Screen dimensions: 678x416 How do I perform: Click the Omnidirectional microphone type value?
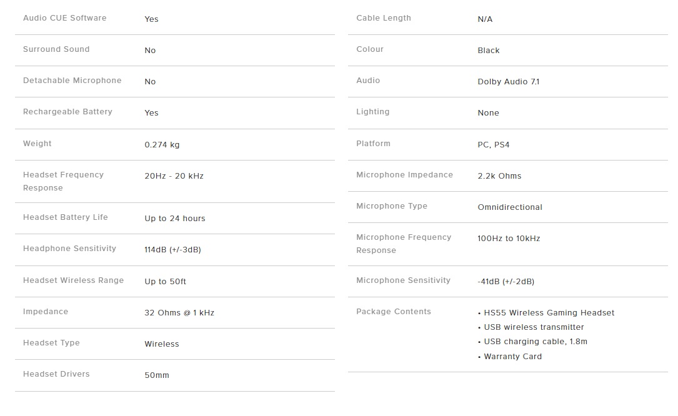tap(510, 207)
